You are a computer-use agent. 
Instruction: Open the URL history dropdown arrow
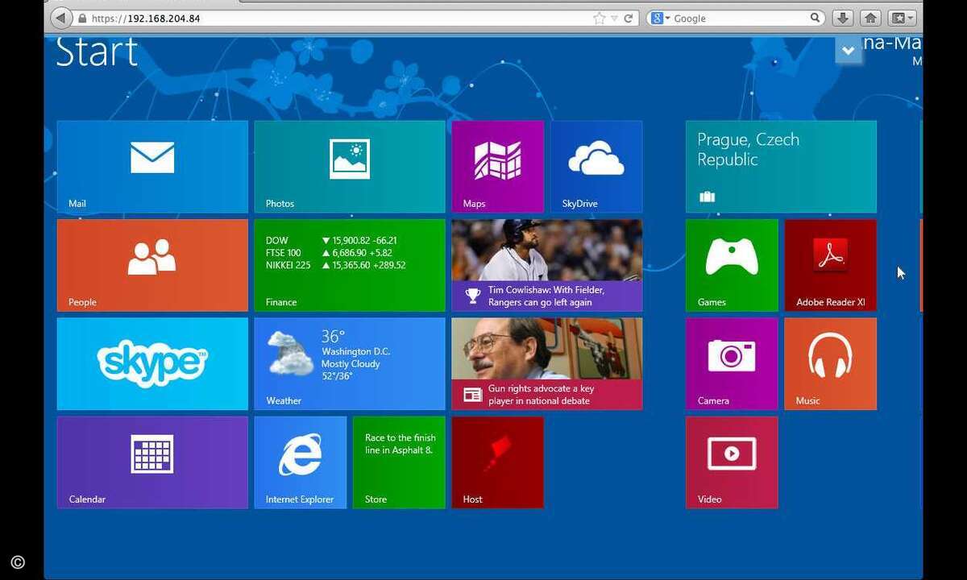pos(614,18)
